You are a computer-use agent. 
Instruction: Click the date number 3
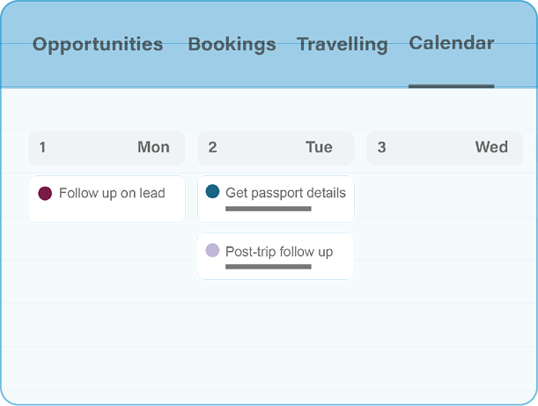(x=381, y=147)
